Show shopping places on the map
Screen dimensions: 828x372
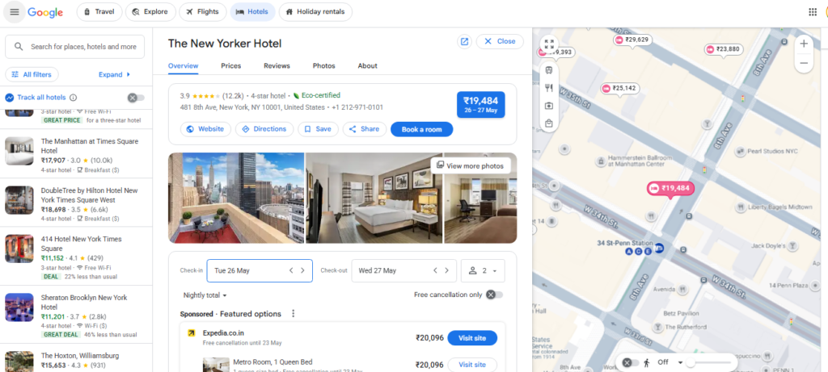(549, 123)
